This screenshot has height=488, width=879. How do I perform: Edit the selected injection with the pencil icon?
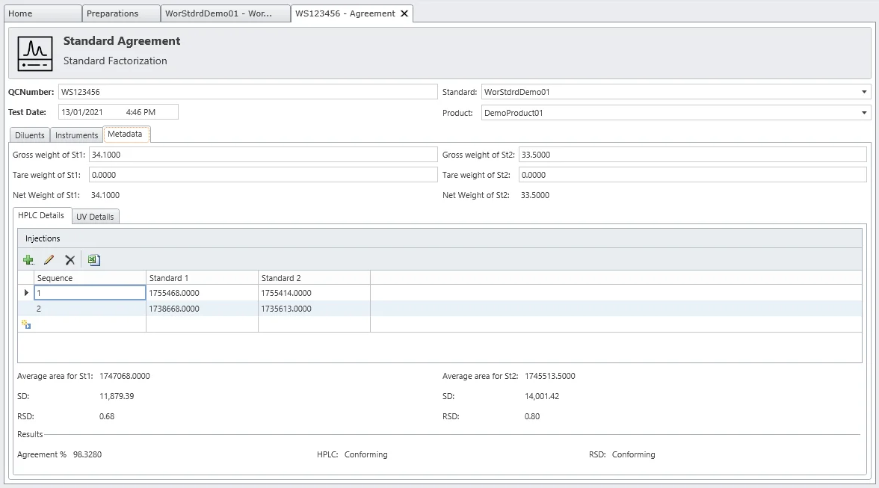[x=49, y=260]
